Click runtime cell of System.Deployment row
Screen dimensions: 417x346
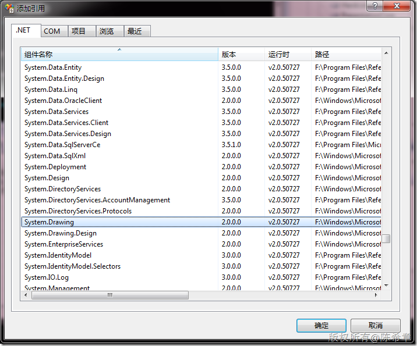tap(284, 167)
